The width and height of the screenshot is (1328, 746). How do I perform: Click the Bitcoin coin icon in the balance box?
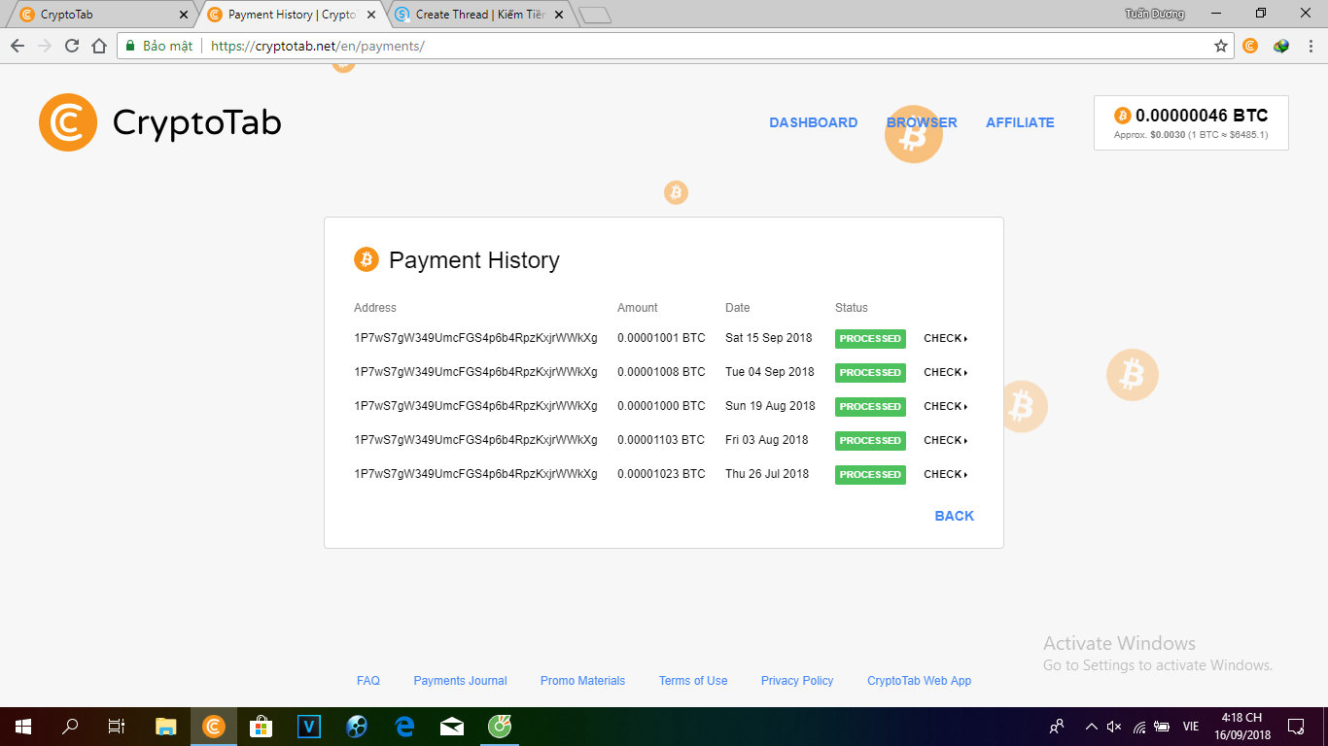coord(1123,116)
